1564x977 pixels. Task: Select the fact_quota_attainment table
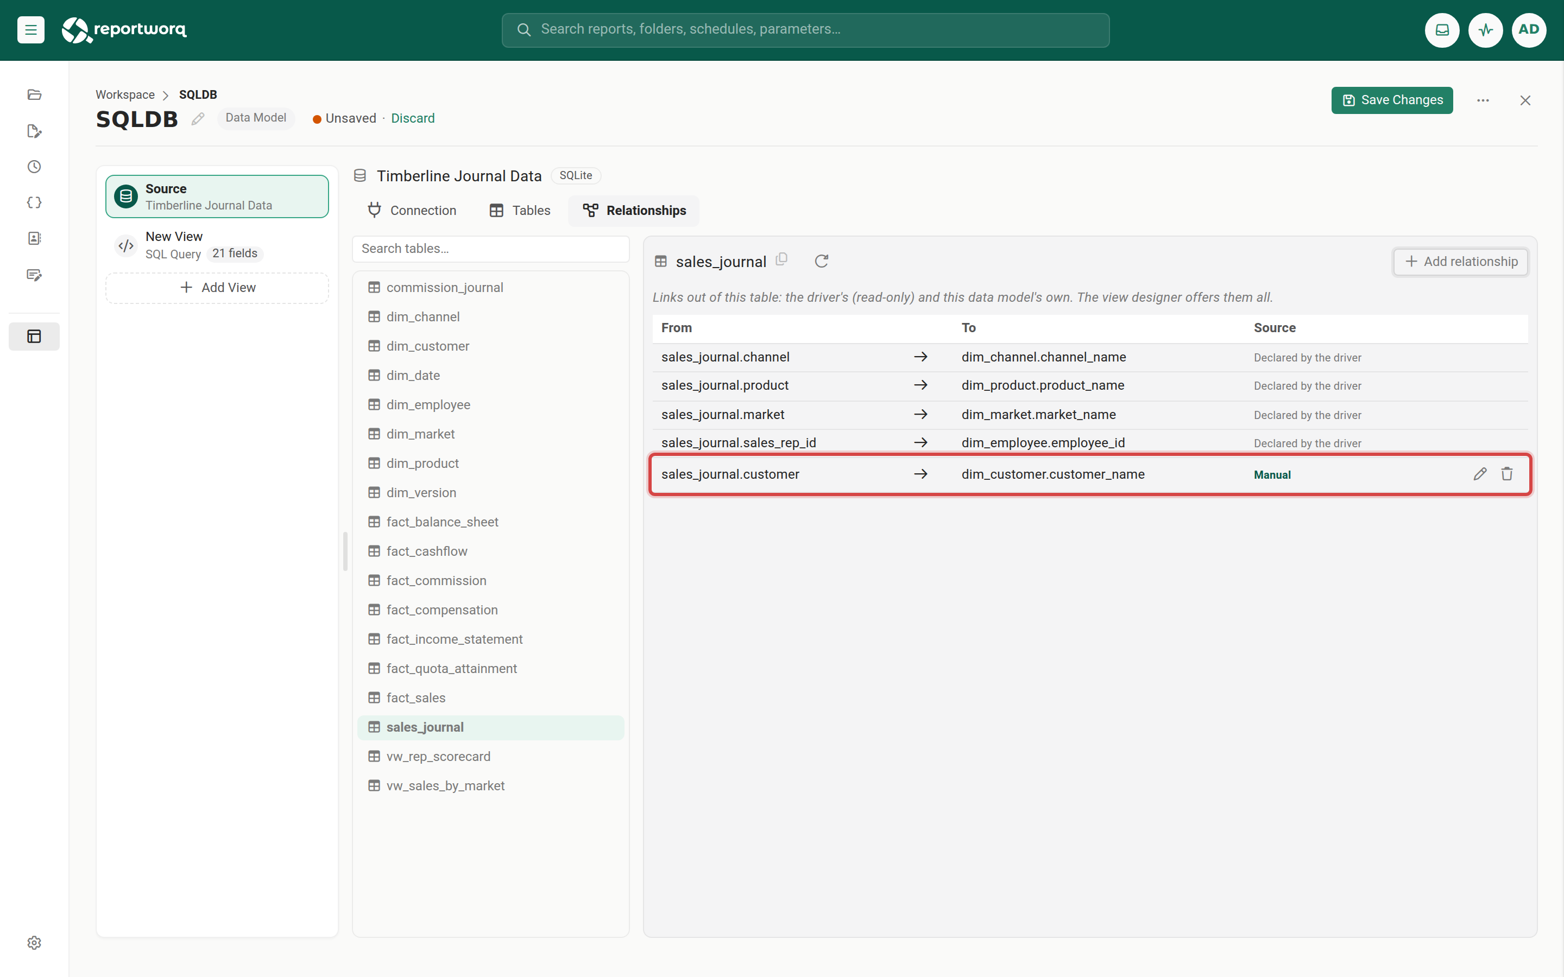point(490,668)
